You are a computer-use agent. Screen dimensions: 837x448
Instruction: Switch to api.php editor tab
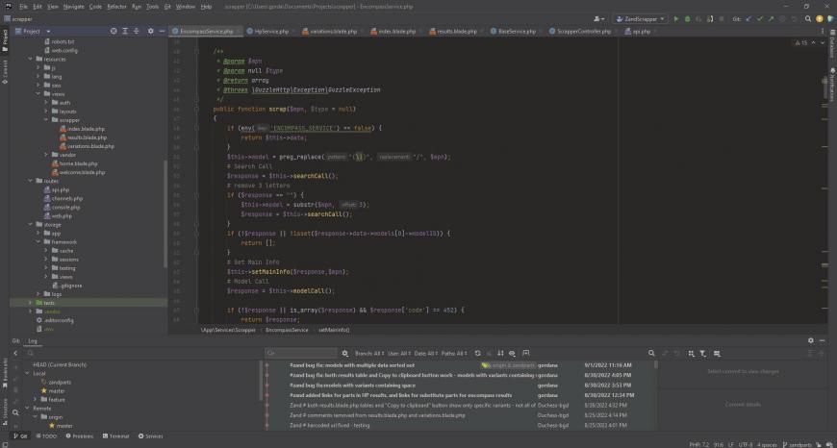[x=641, y=32]
